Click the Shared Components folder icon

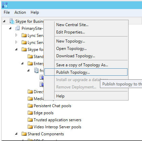click(24, 134)
